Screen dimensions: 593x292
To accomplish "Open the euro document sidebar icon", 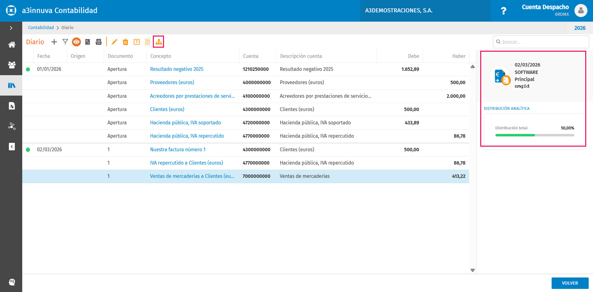I will (11, 147).
